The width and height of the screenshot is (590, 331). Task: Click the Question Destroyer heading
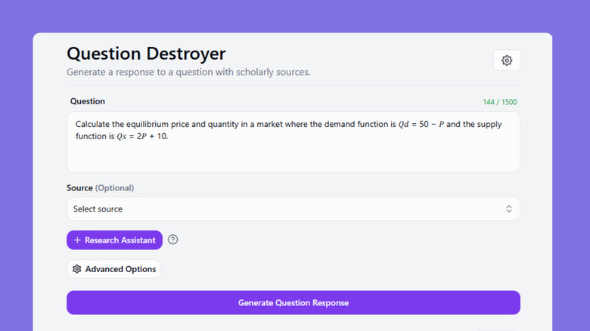coord(146,54)
